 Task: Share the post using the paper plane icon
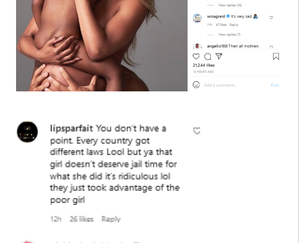pyautogui.click(x=219, y=57)
